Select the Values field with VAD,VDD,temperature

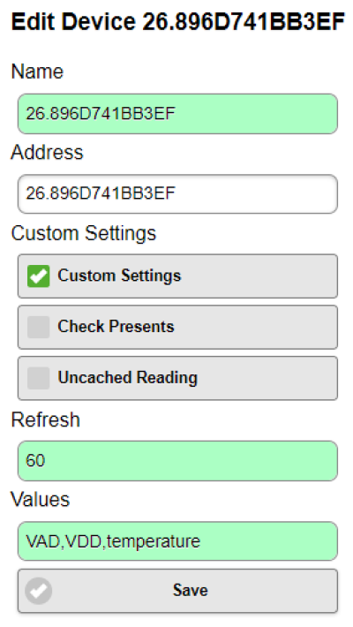[177, 541]
